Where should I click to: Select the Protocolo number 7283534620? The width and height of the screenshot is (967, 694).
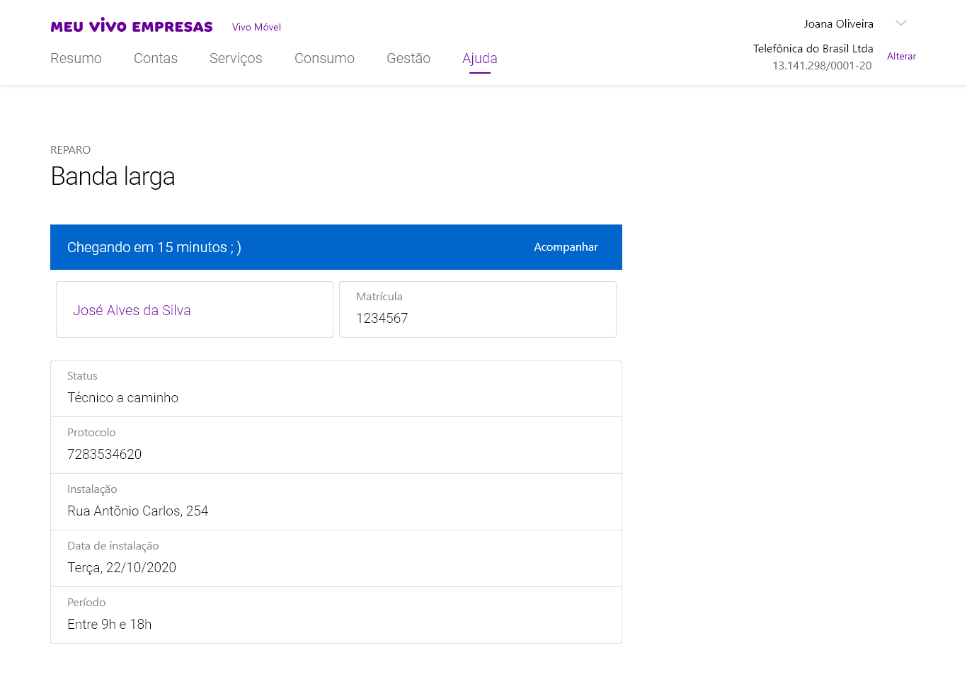pyautogui.click(x=105, y=454)
